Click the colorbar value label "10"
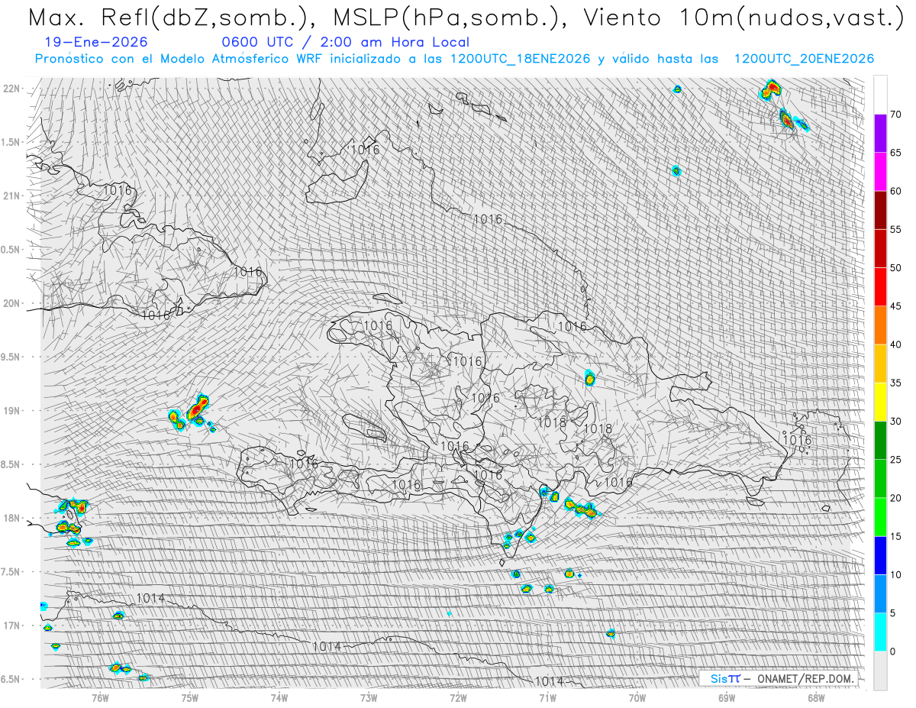This screenshot has height=708, width=916. tap(896, 574)
